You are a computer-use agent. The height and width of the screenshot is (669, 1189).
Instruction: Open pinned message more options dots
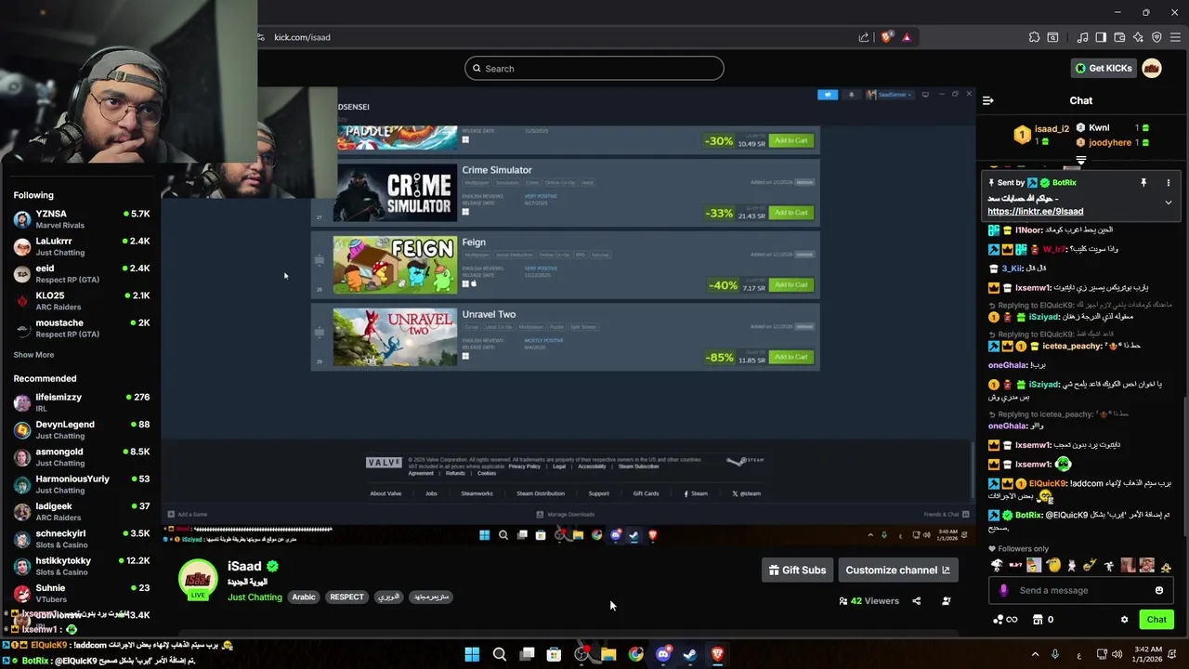(x=1169, y=183)
